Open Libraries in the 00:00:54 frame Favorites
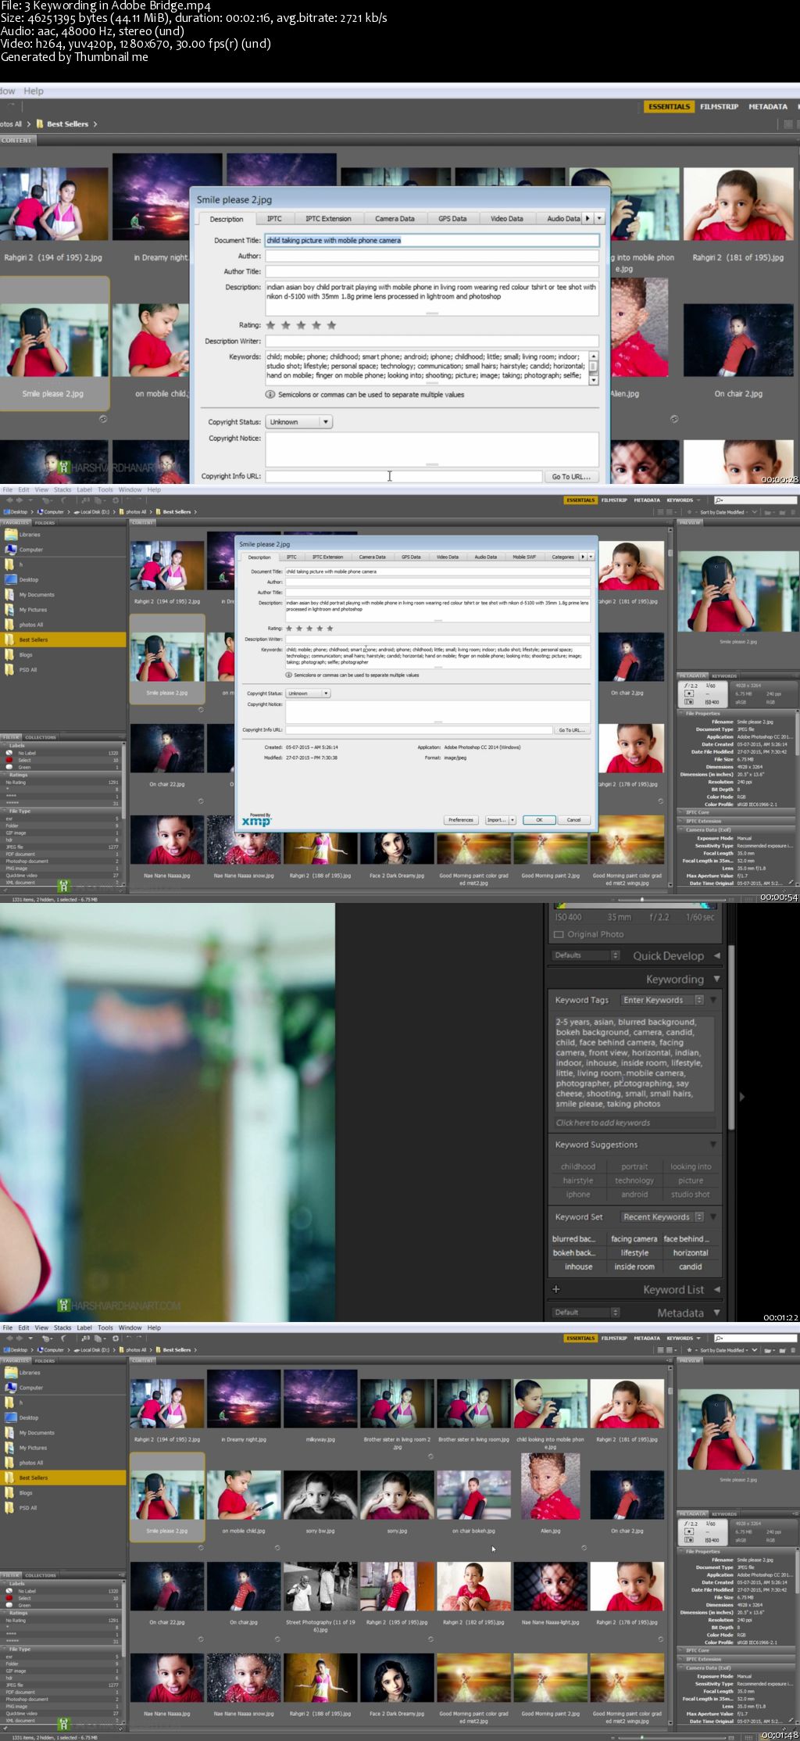The width and height of the screenshot is (800, 1741). click(x=30, y=535)
